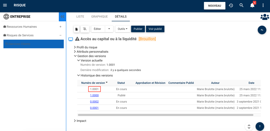
Task: Click the document page icon button
Action: (x=77, y=29)
